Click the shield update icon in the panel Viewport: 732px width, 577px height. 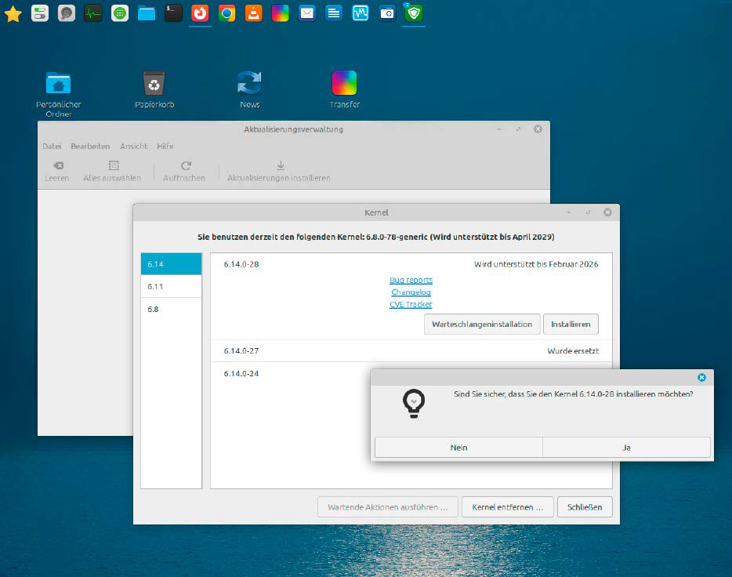coord(413,13)
